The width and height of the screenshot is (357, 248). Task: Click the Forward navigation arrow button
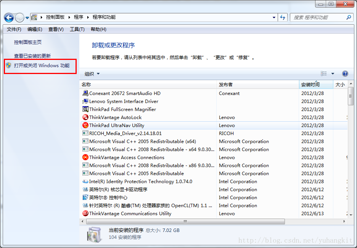[19, 18]
